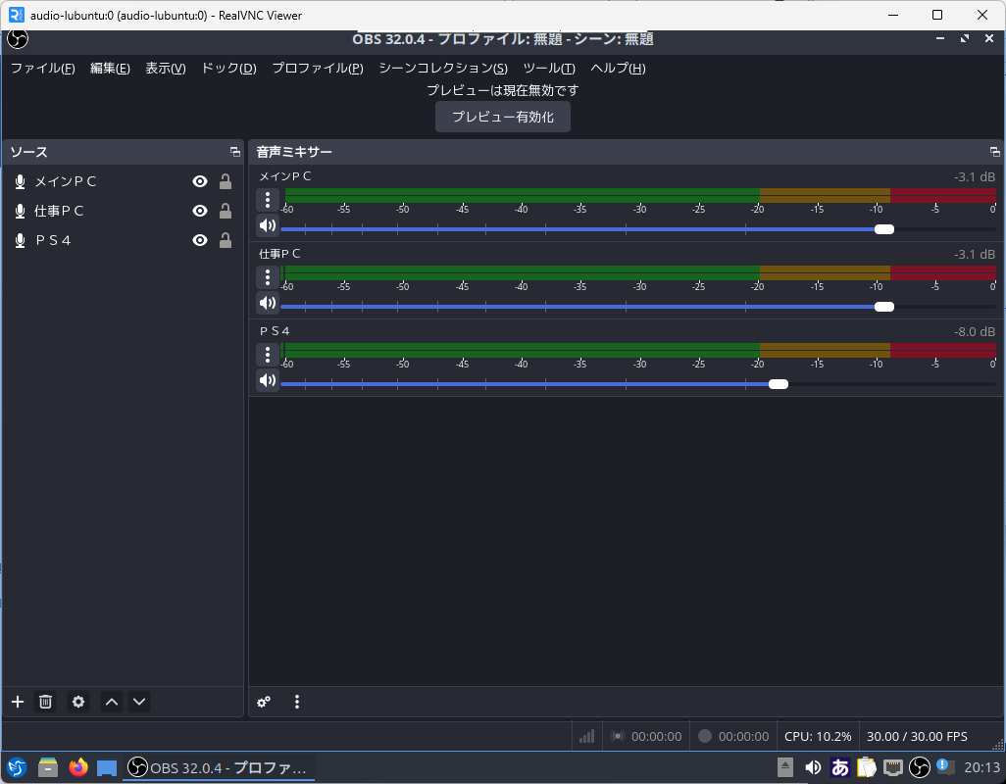Click microphone icon beside 仕事PC source

[x=20, y=211]
